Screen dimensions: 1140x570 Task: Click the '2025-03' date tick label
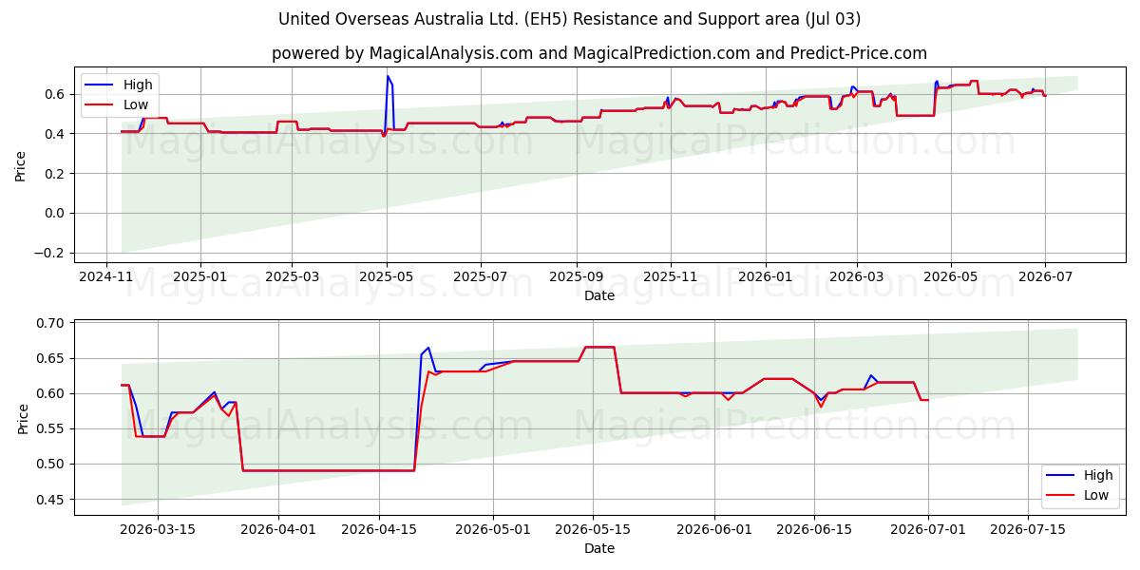[x=292, y=278]
